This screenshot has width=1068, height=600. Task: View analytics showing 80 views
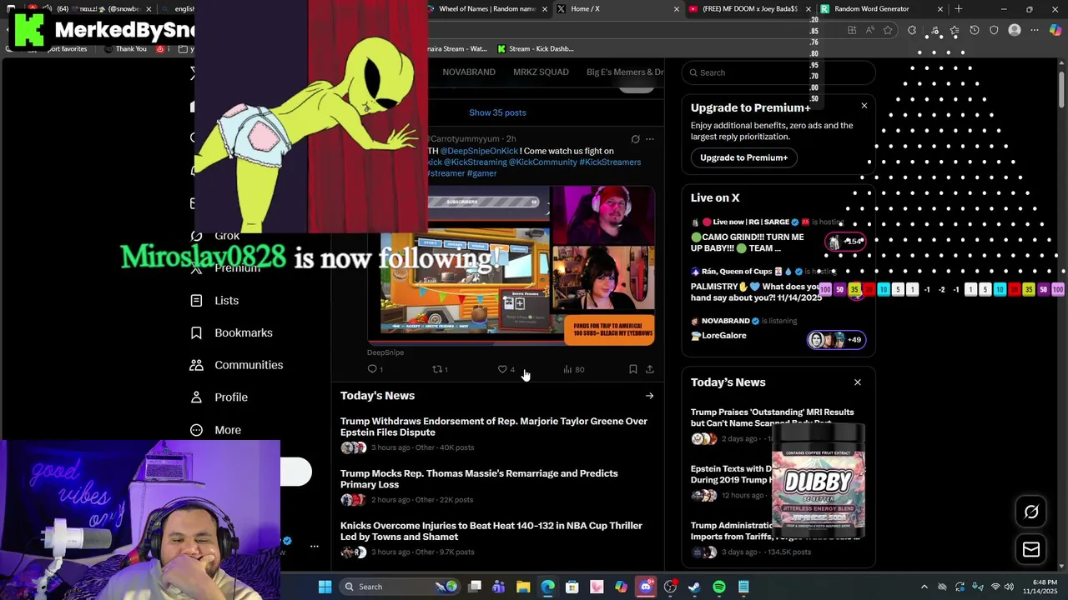tap(574, 369)
